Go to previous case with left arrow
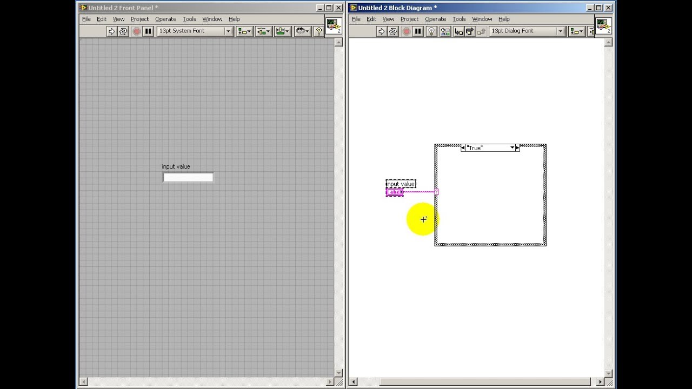This screenshot has height=389, width=692. (x=463, y=148)
